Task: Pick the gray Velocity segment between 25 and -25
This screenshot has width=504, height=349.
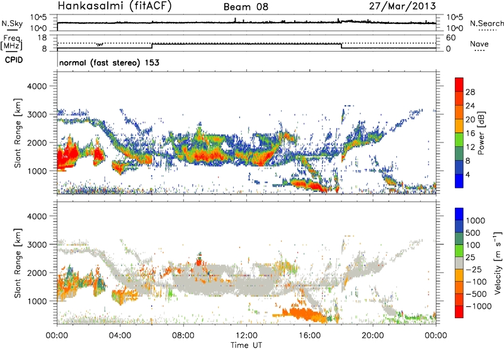Action: [x=459, y=263]
